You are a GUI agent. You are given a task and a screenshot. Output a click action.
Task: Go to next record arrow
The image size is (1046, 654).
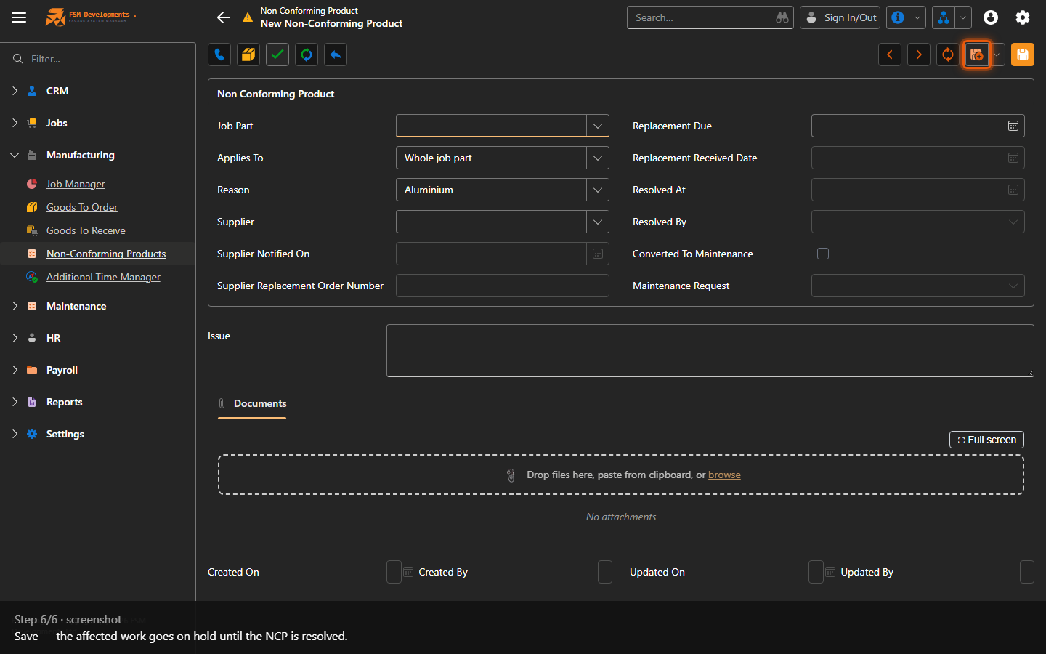[x=919, y=54]
